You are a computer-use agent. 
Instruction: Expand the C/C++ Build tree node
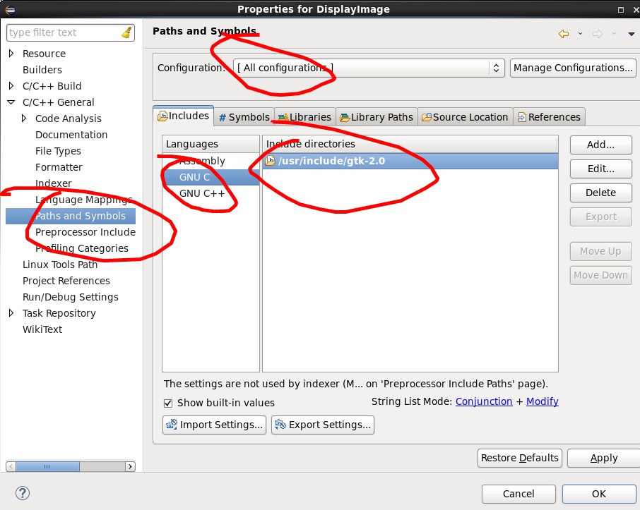11,86
